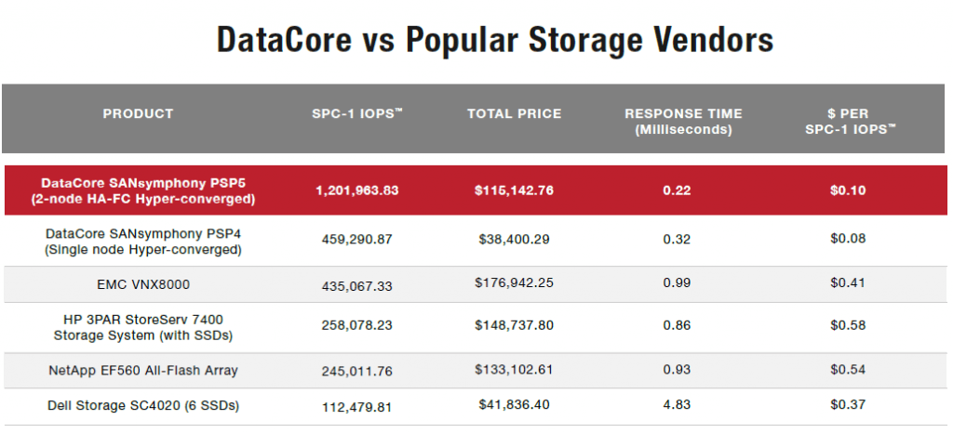This screenshot has height=433, width=953.
Task: Select the NetApp EF560 All-Flash Array cell
Action: coord(143,371)
